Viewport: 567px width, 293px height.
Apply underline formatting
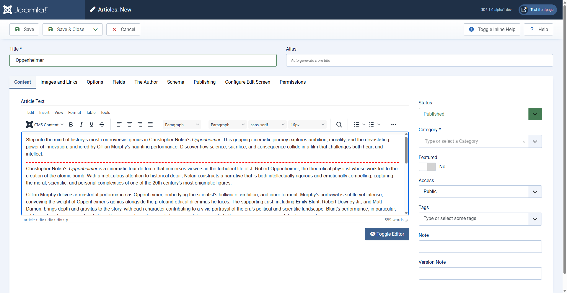point(91,124)
